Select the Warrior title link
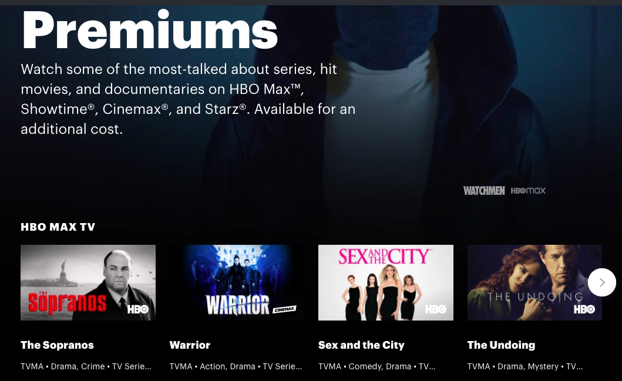This screenshot has height=381, width=622. 190,345
